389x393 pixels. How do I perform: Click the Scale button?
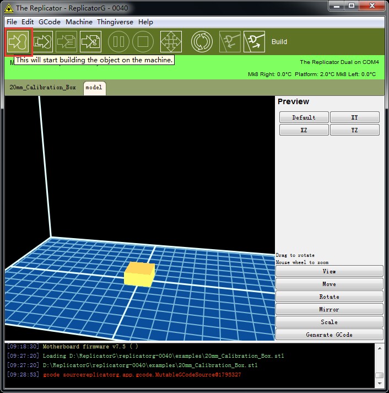329,322
